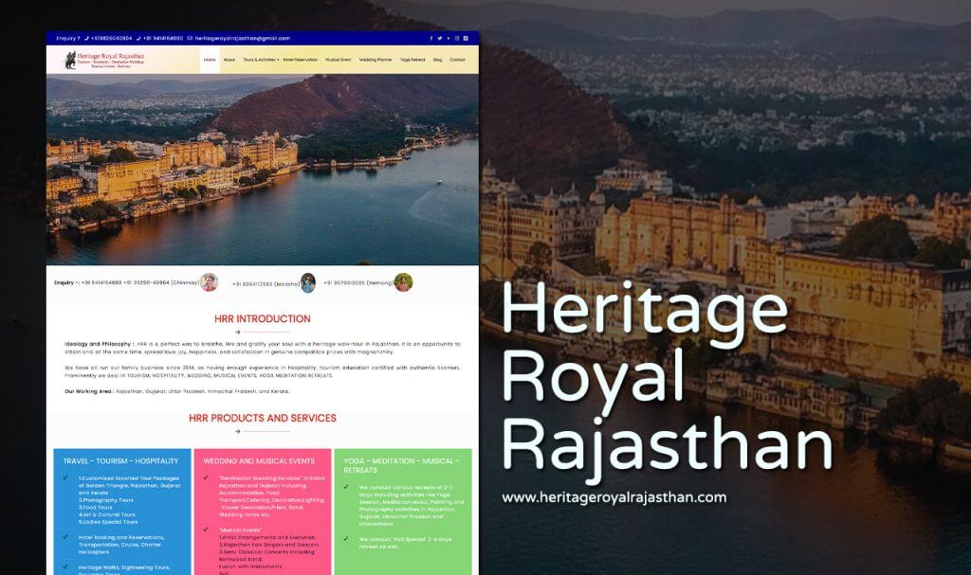The height and width of the screenshot is (575, 971).
Task: Open the Instagram icon in top bar
Action: tap(457, 39)
